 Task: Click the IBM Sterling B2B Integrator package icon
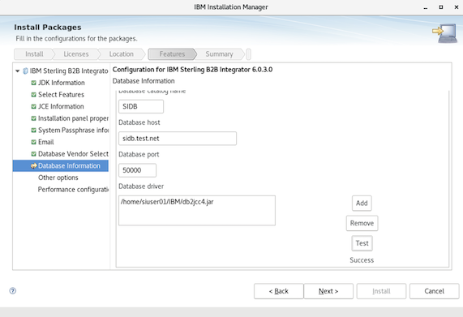tap(25, 71)
